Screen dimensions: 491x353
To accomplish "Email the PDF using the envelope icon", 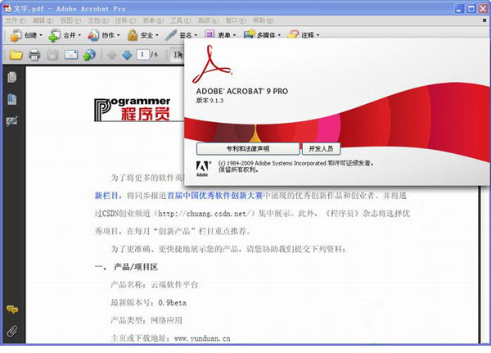I will coord(71,55).
